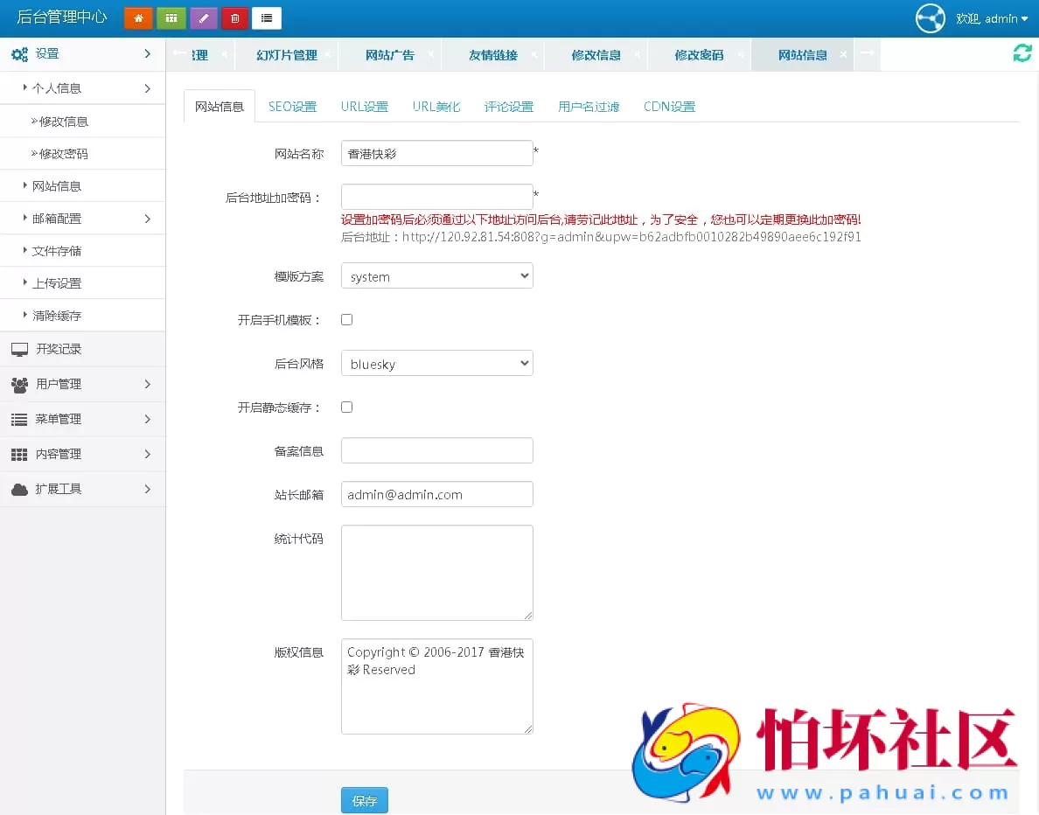The height and width of the screenshot is (815, 1039).
Task: Open 开奖记录 monitor icon in sidebar
Action: [x=19, y=348]
